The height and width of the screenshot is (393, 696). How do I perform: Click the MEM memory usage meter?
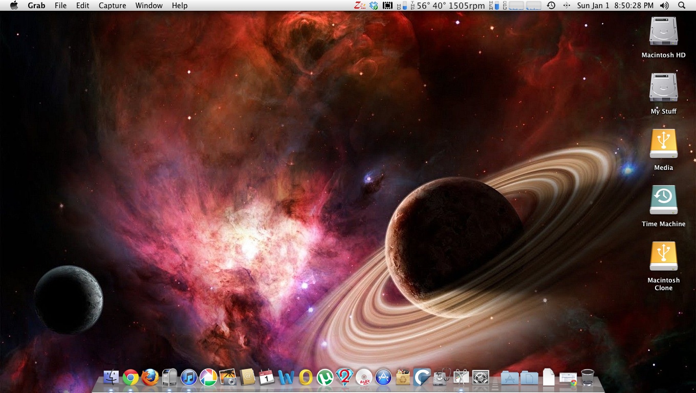[x=494, y=6]
